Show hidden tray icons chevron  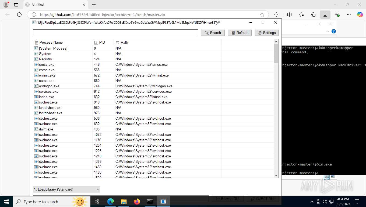pyautogui.click(x=312, y=202)
